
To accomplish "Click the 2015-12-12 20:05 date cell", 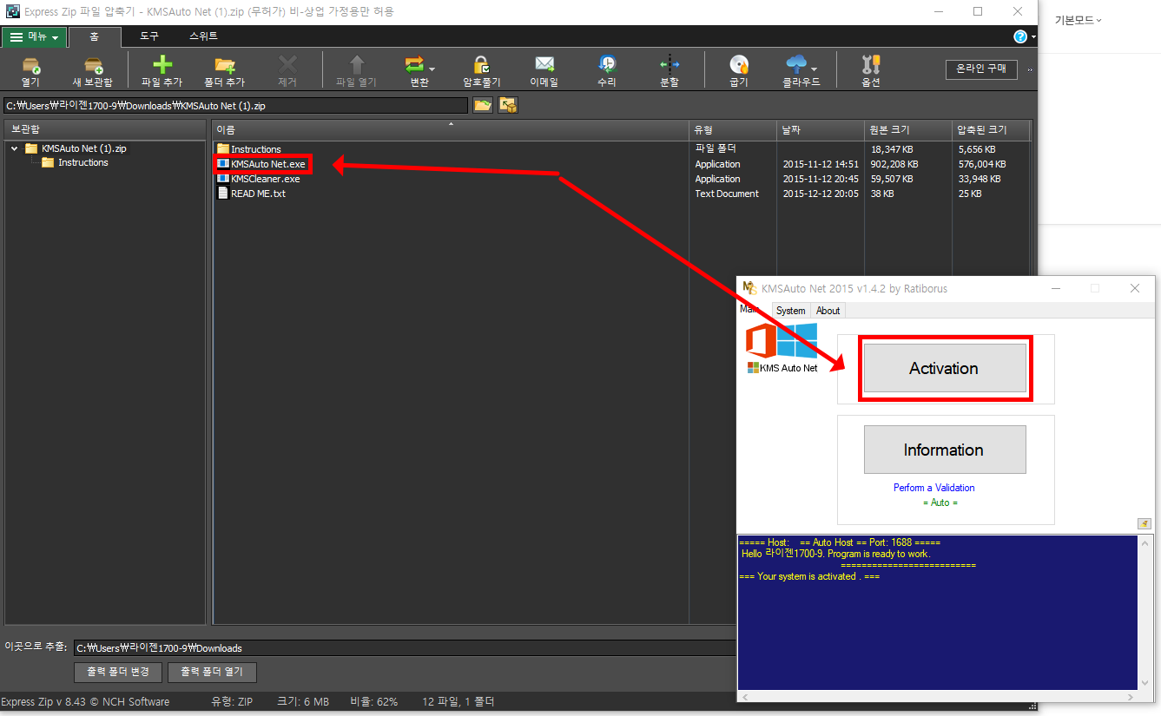I will tap(821, 194).
